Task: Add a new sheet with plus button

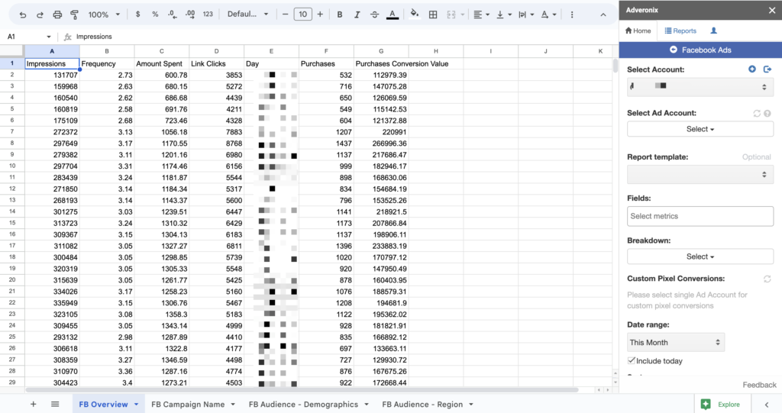Action: click(x=33, y=404)
